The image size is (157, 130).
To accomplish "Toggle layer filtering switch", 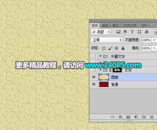I will point(156,32).
